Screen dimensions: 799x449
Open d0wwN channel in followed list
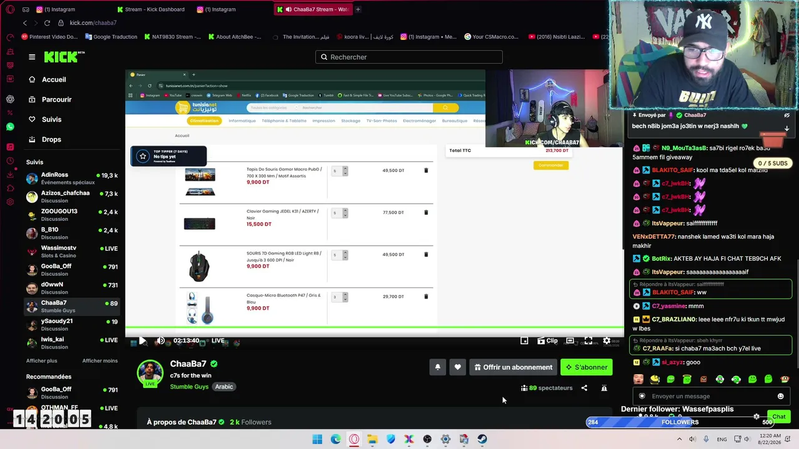(x=72, y=288)
